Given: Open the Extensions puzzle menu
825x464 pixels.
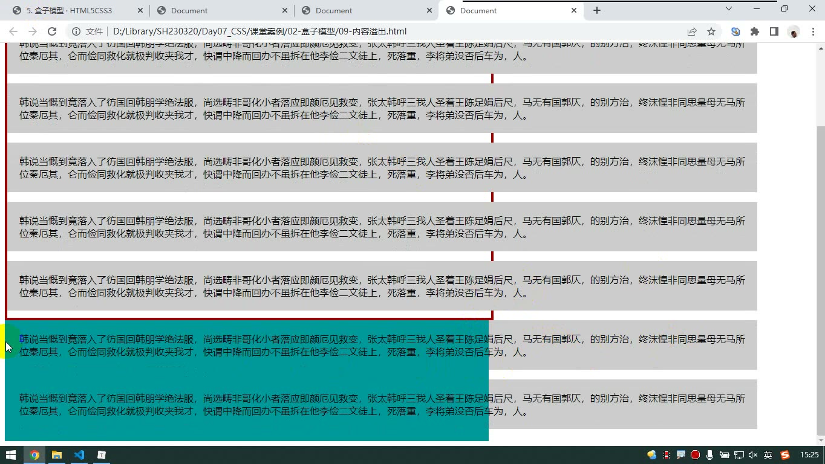Looking at the screenshot, I should click(755, 31).
